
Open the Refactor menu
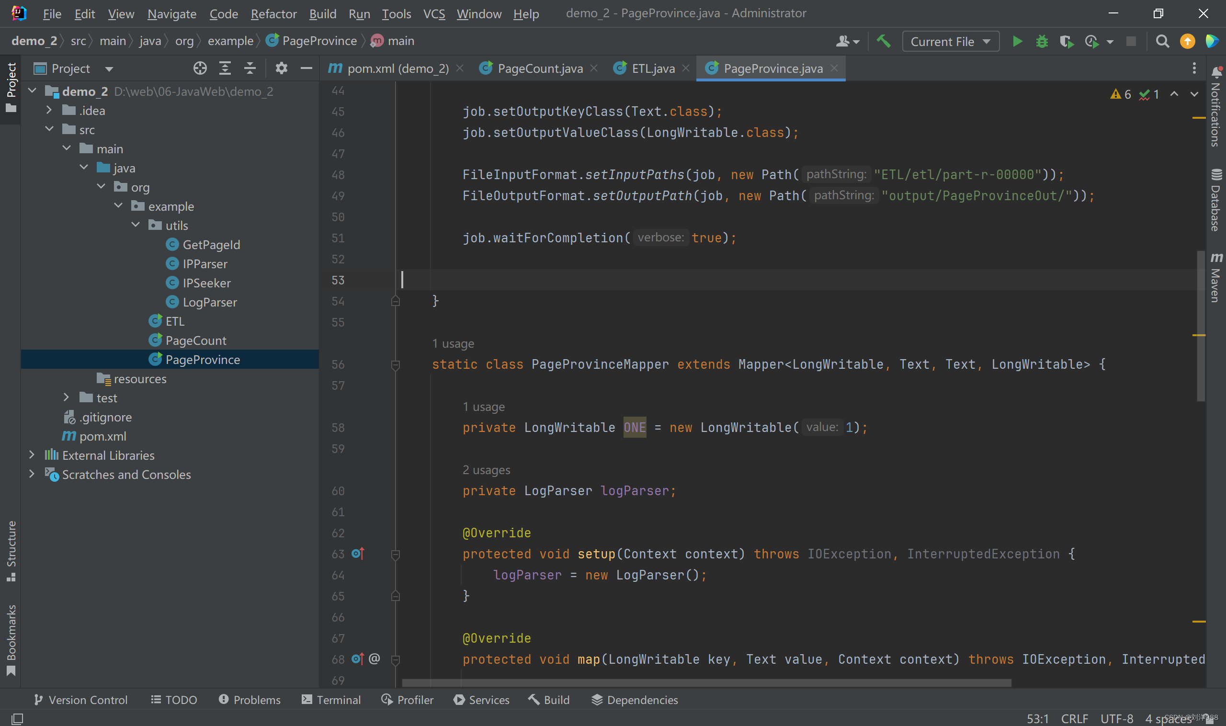[x=273, y=14]
